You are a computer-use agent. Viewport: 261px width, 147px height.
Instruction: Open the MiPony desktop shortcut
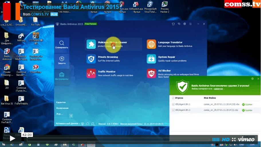tap(21, 38)
